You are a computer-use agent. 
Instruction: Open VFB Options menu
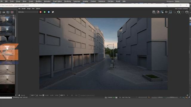pos(38,9)
